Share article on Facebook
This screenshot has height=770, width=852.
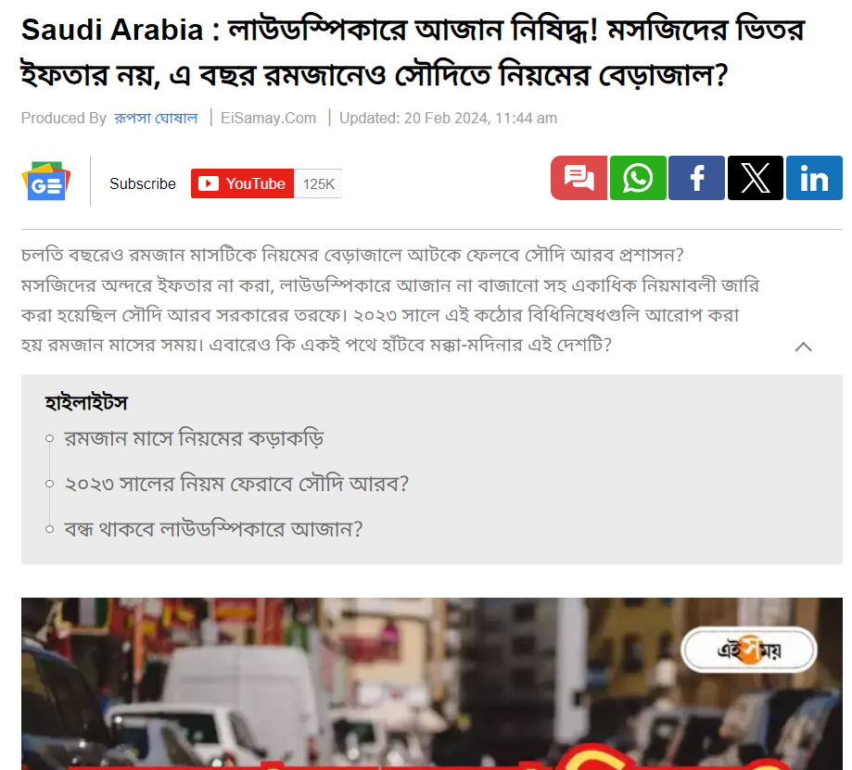click(696, 178)
